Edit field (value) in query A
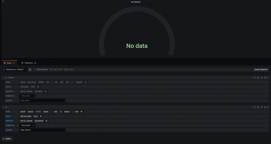Image resolution: width=271 pixels, height=144 pixels. (24, 87)
